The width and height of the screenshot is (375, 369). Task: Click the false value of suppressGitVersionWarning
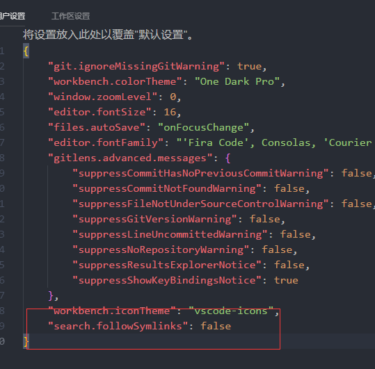[264, 220]
